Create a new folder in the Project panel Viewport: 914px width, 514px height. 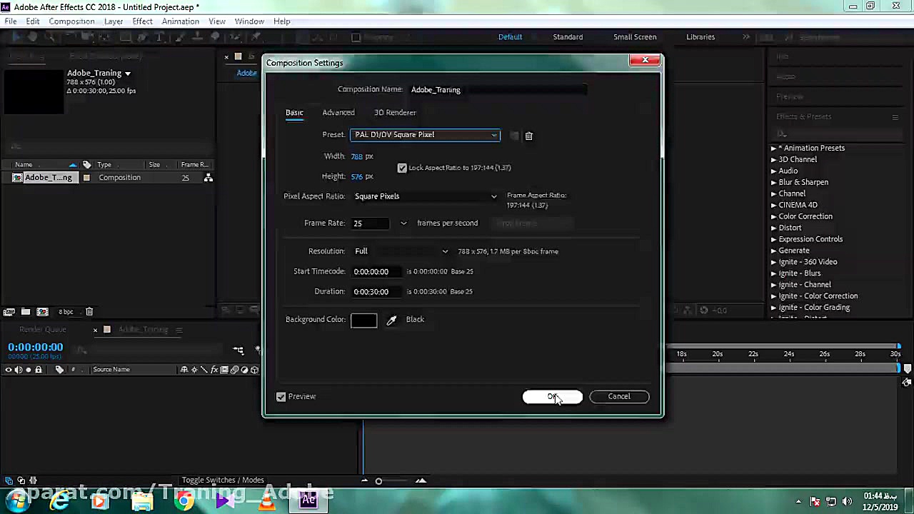pyautogui.click(x=26, y=312)
